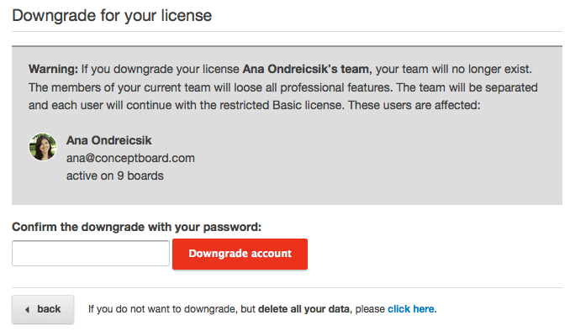
Task: Click 'These users are affected:' text
Action: pos(414,105)
